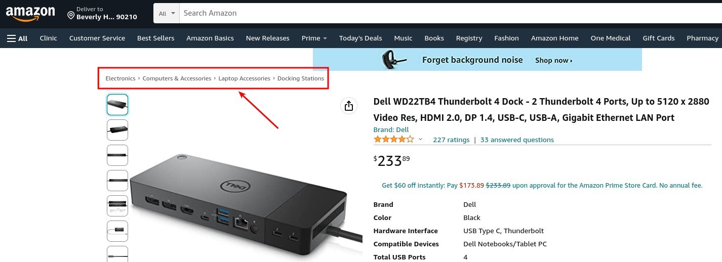Open Today's Deals in nav bar
Image resolution: width=722 pixels, height=262 pixels.
tap(360, 38)
